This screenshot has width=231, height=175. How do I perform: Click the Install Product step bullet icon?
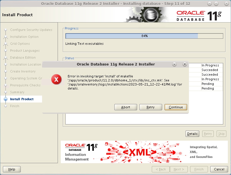[5, 99]
